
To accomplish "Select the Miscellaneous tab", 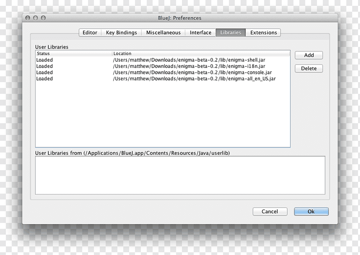I will 163,32.
